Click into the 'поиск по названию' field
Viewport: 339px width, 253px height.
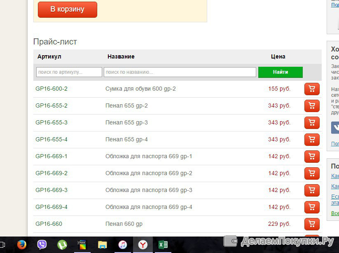coord(180,72)
